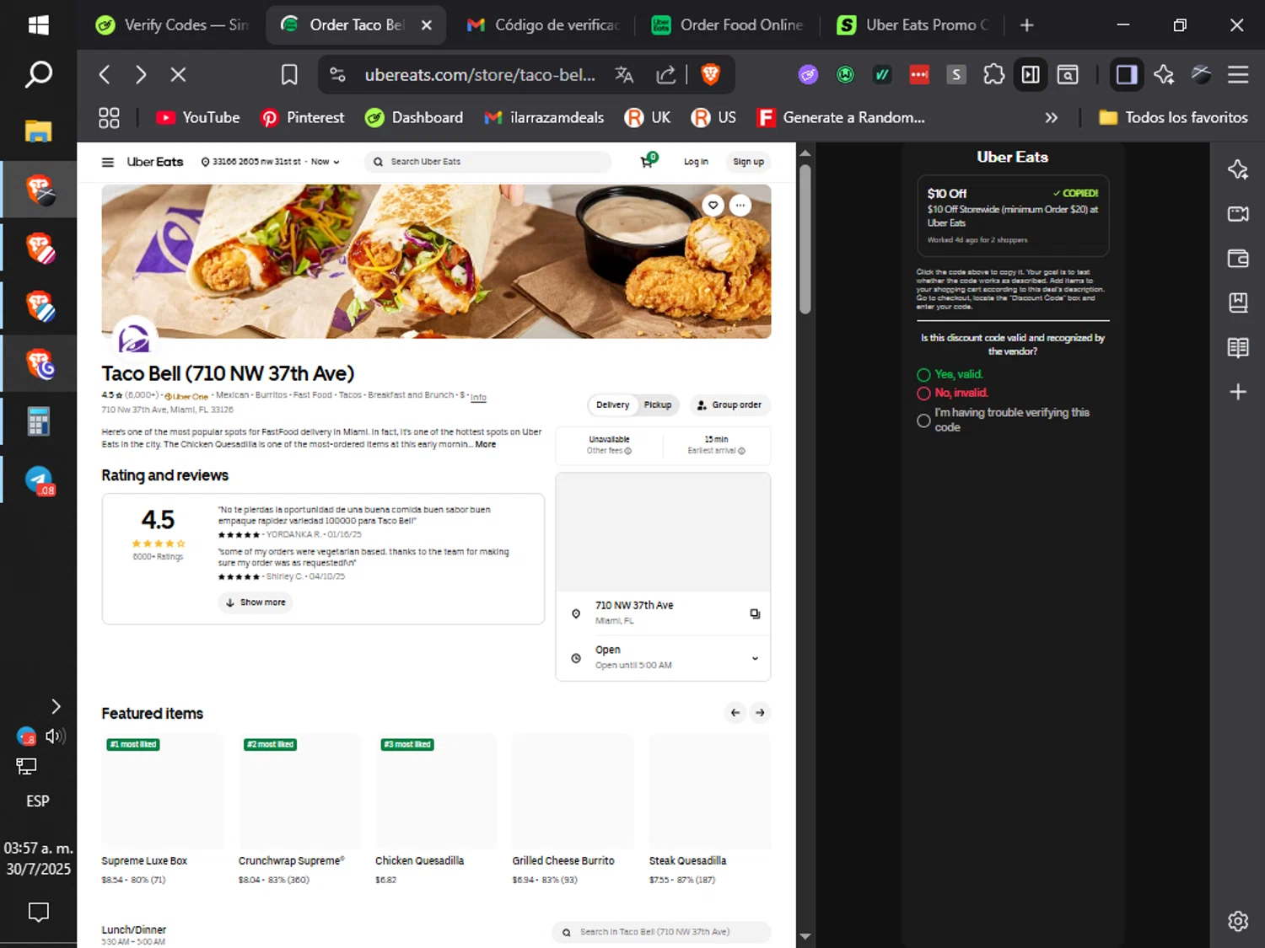Open the Dashboard bookmark
Viewport: 1265px width, 948px height.
pos(414,118)
